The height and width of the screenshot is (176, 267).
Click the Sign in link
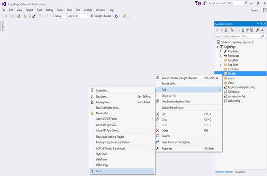[x=255, y=10]
